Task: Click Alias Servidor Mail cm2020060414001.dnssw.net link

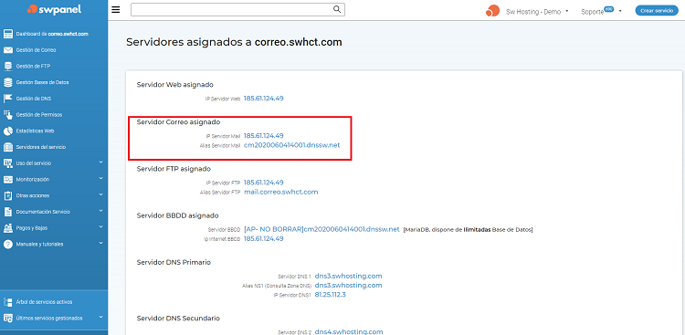Action: (292, 145)
